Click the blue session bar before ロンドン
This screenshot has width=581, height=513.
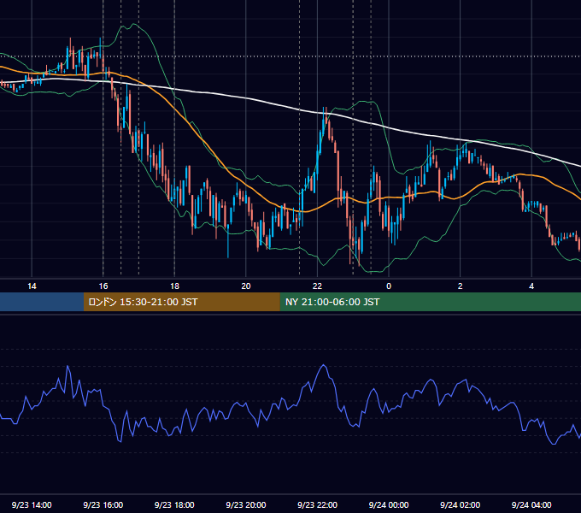pos(42,302)
